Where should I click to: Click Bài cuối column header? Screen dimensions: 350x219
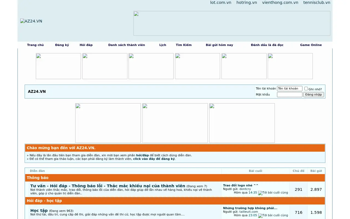255,171
